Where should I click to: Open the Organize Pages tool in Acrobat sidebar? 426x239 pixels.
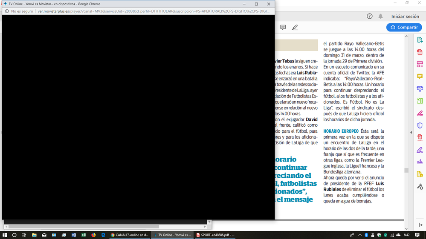click(x=420, y=101)
